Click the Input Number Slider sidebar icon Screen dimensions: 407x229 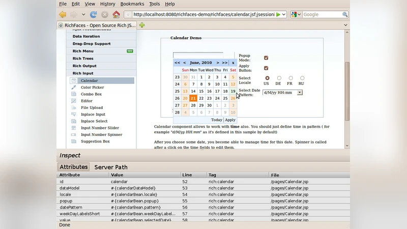coord(74,128)
